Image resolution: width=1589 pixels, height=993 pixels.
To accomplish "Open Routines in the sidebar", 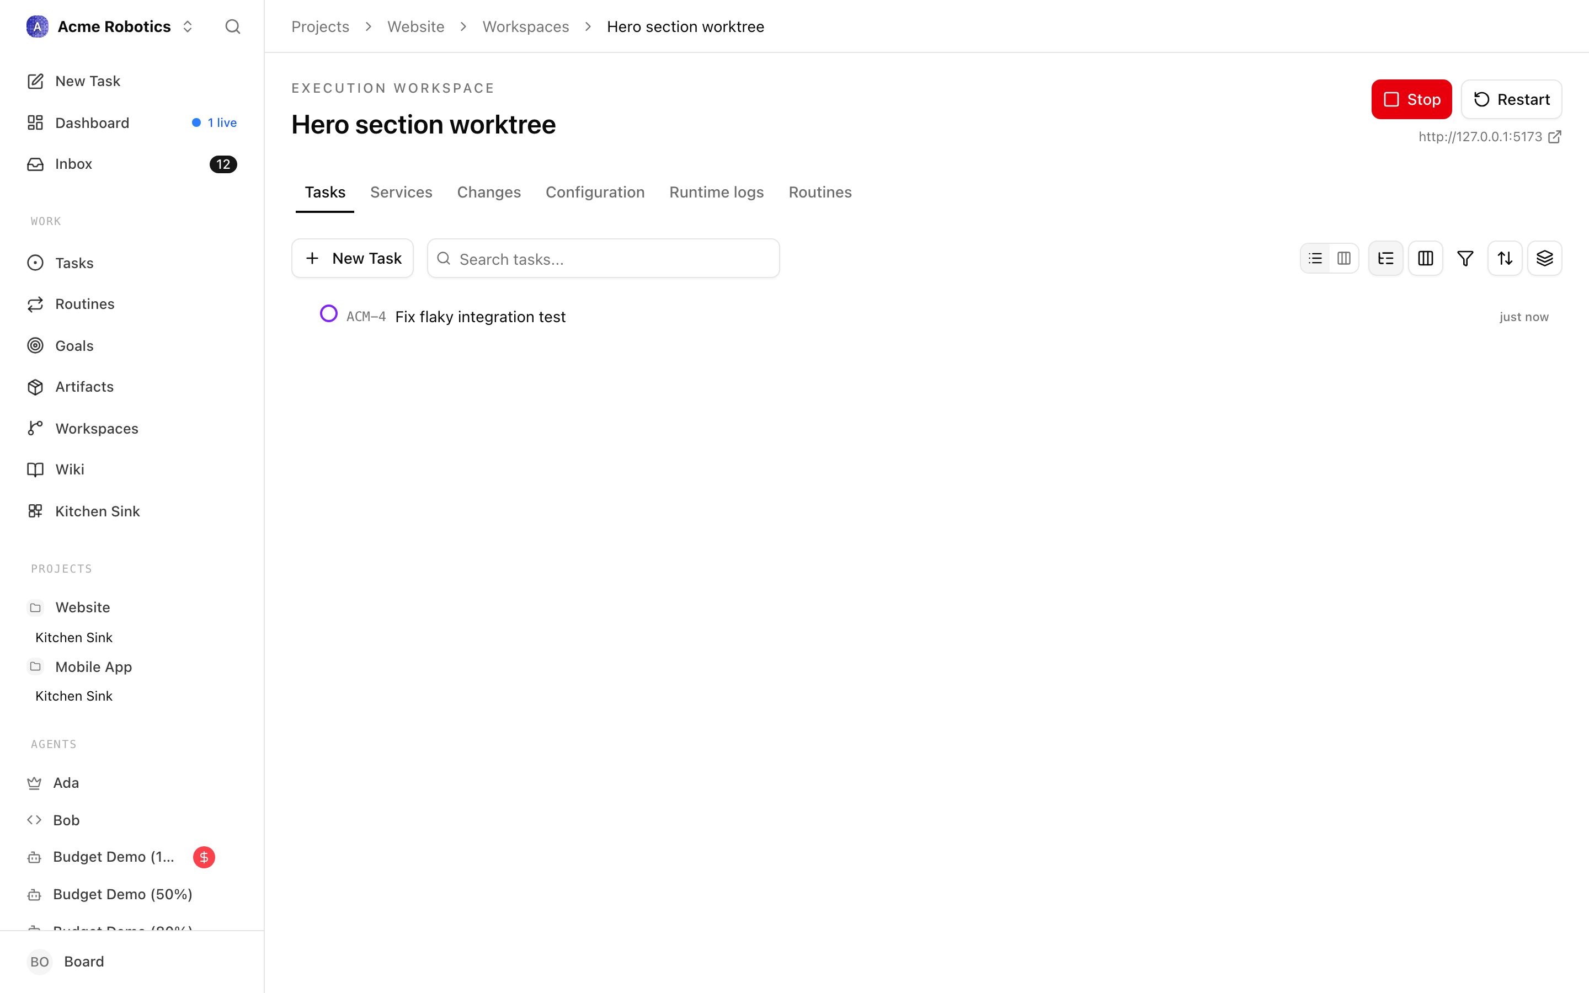I will coord(132,304).
